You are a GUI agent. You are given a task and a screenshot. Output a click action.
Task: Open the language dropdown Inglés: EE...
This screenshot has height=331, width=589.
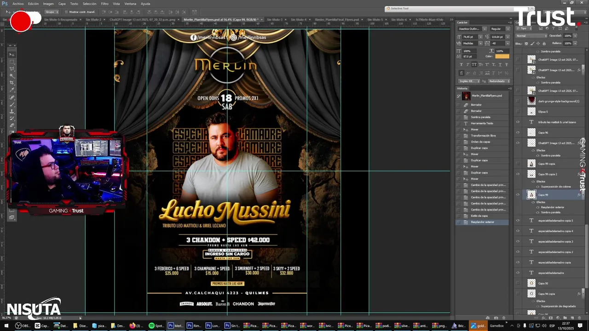pos(469,81)
